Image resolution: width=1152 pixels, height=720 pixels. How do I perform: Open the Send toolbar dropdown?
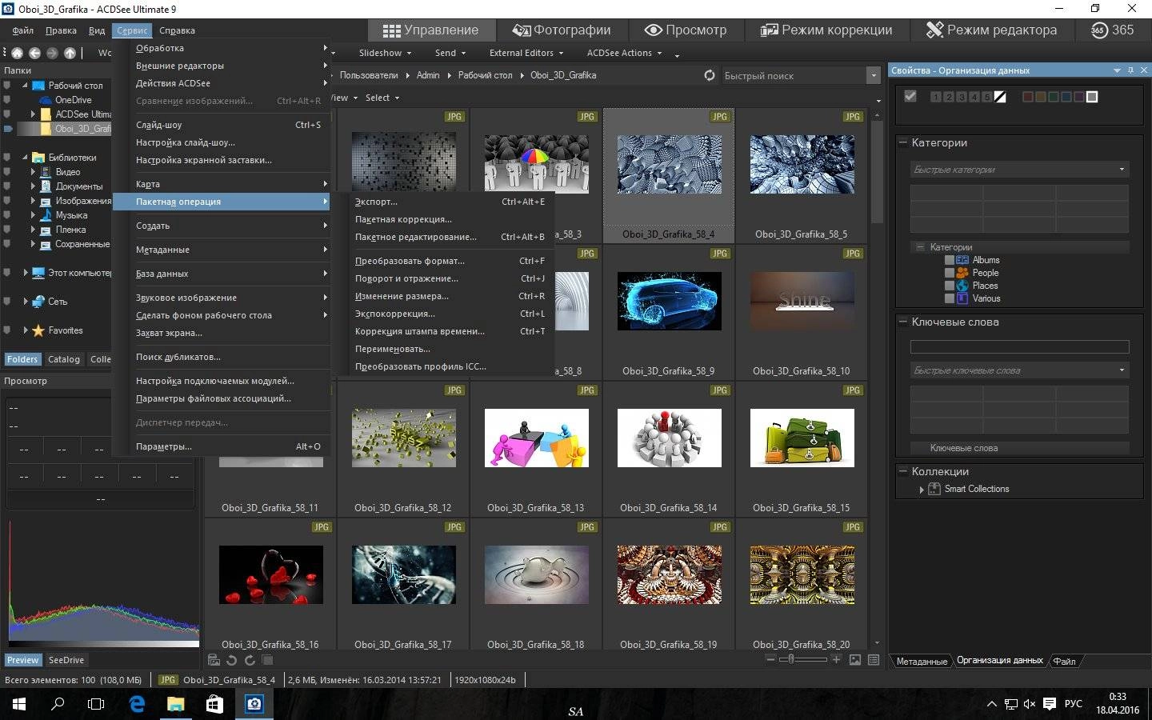(450, 53)
